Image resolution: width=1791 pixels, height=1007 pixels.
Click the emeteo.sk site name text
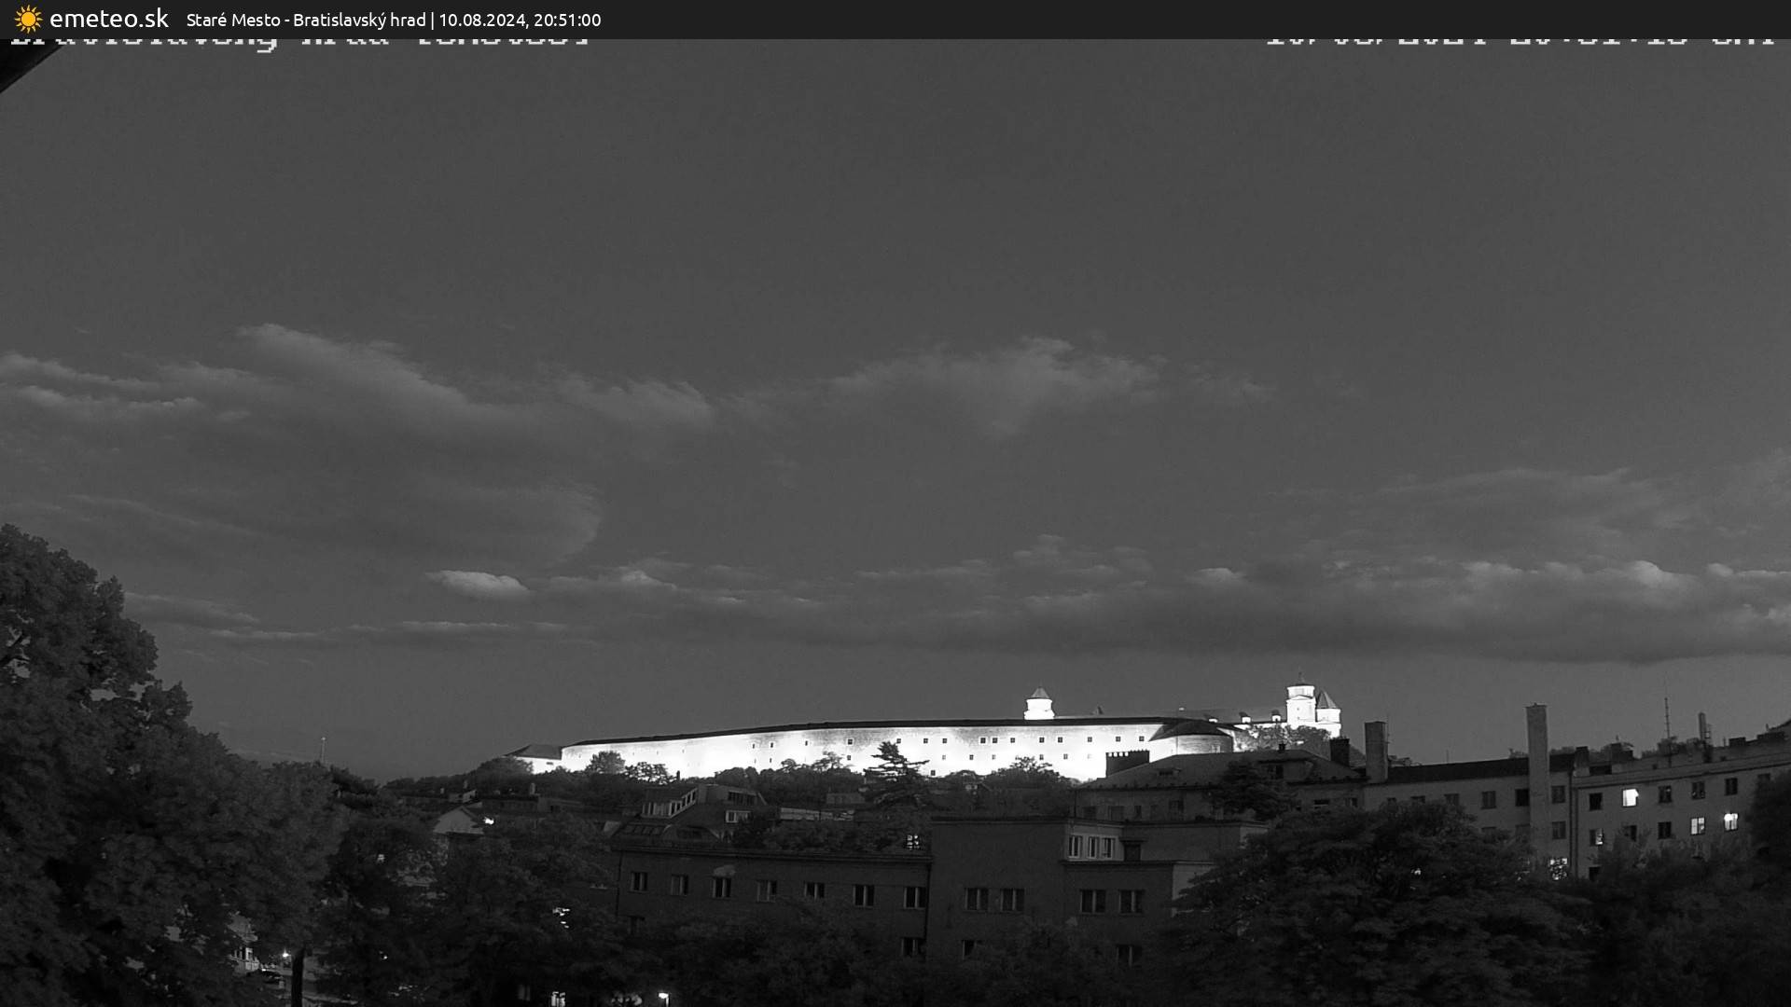click(109, 19)
